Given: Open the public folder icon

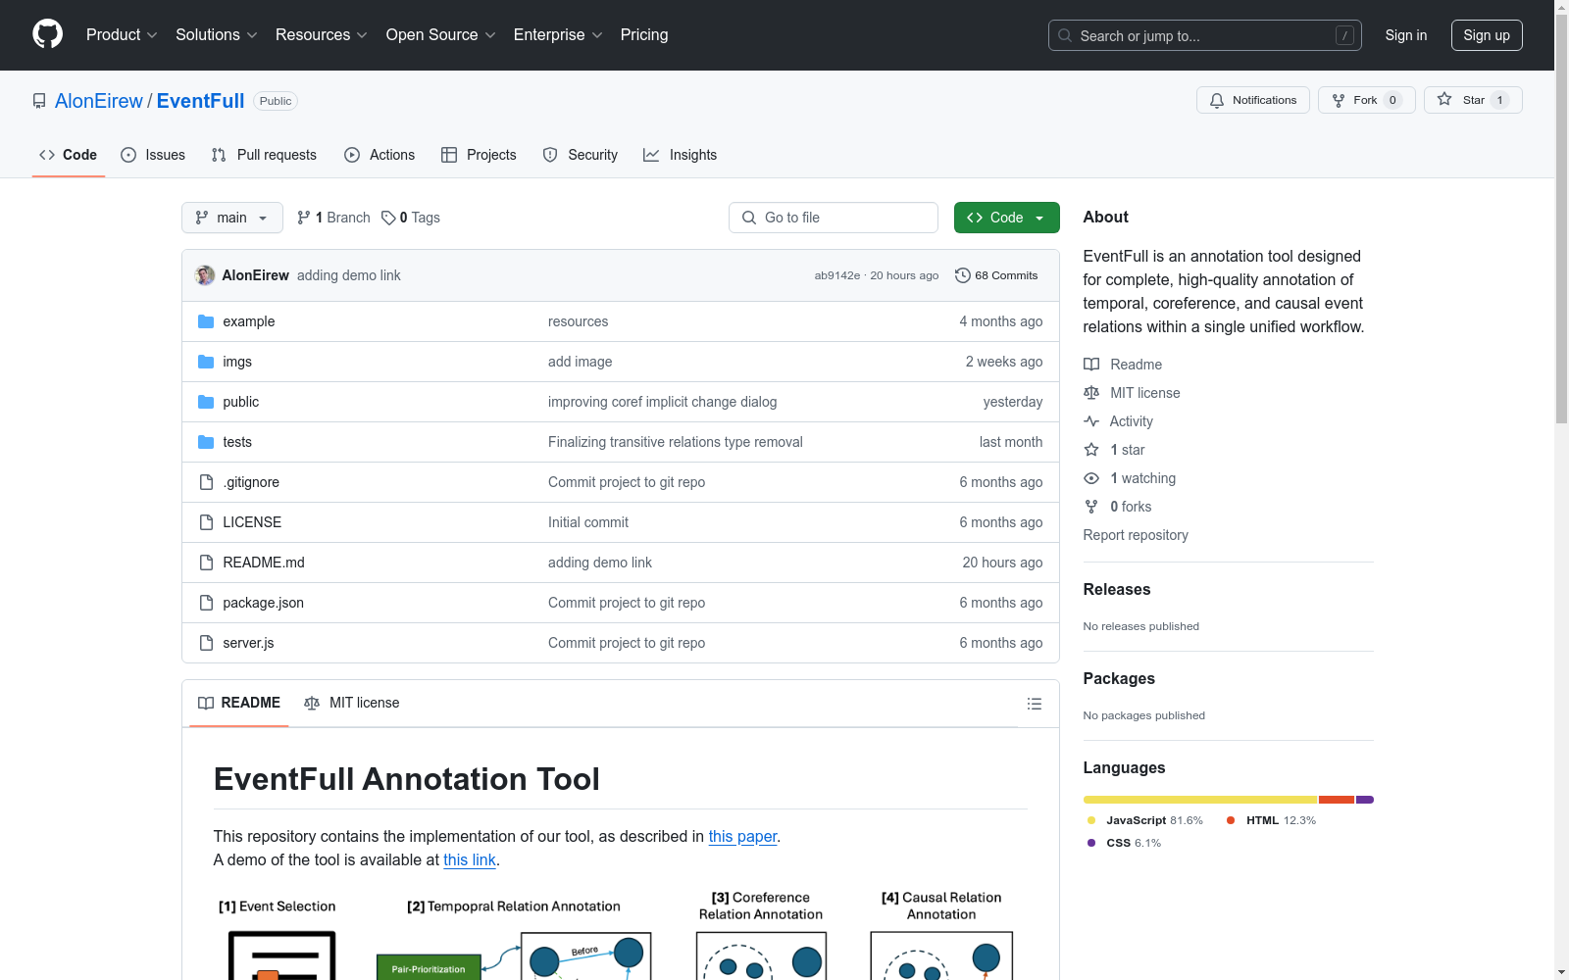Looking at the screenshot, I should pos(206,402).
